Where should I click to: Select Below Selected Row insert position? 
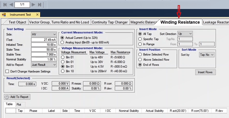pos(140,55)
